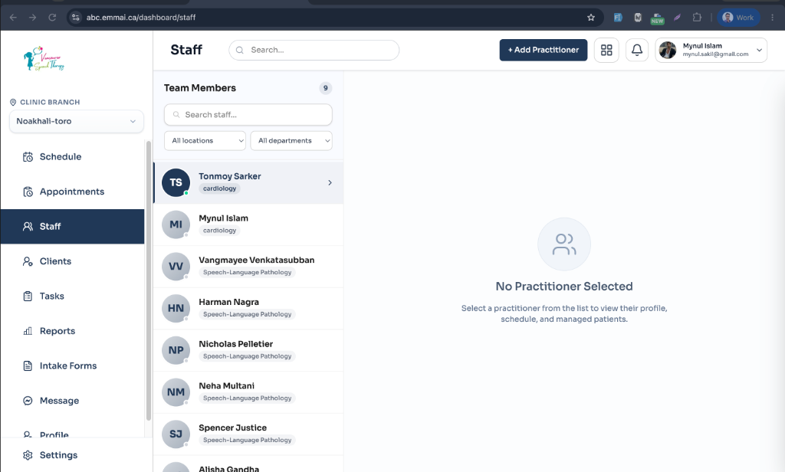The height and width of the screenshot is (472, 785).
Task: Open Mynul Islam account menu chevron
Action: [760, 50]
